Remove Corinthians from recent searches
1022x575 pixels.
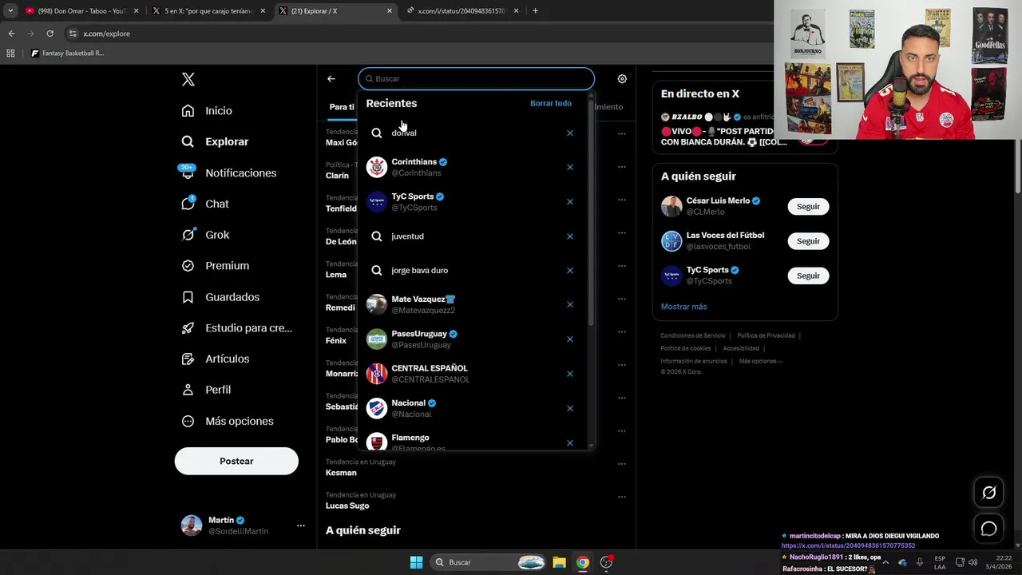570,167
